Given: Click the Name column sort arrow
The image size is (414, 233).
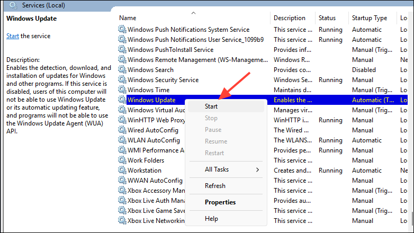Looking at the screenshot, I should pyautogui.click(x=194, y=13).
